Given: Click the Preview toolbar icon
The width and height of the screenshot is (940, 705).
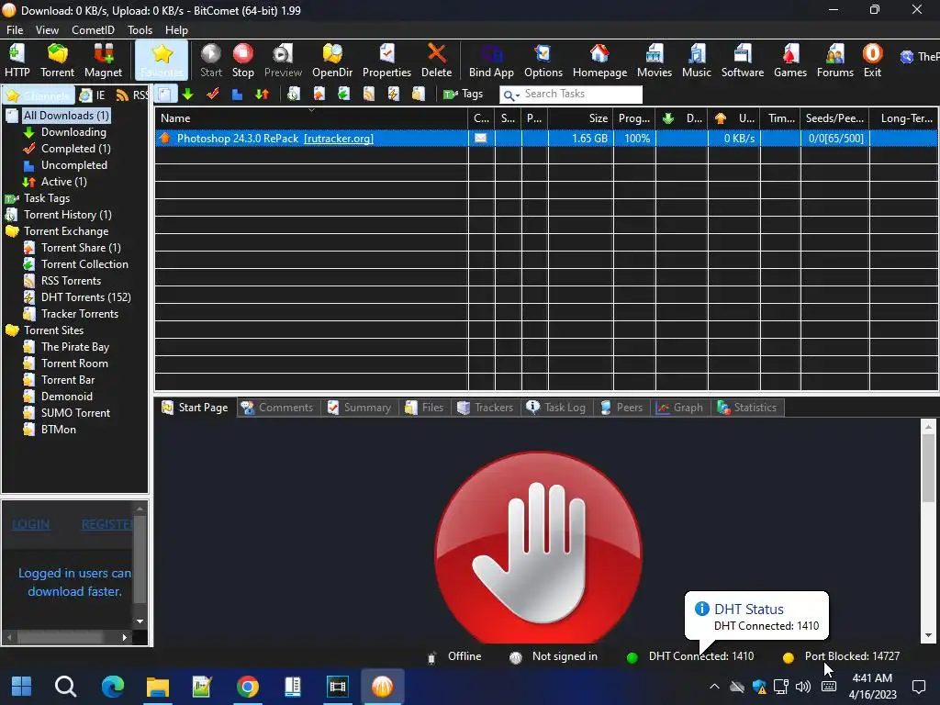Looking at the screenshot, I should (x=283, y=60).
